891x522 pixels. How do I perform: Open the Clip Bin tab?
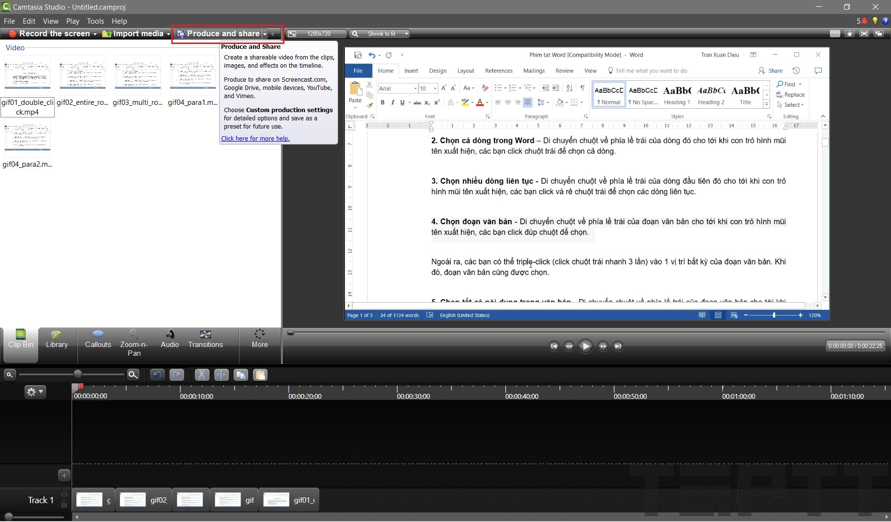[21, 345]
